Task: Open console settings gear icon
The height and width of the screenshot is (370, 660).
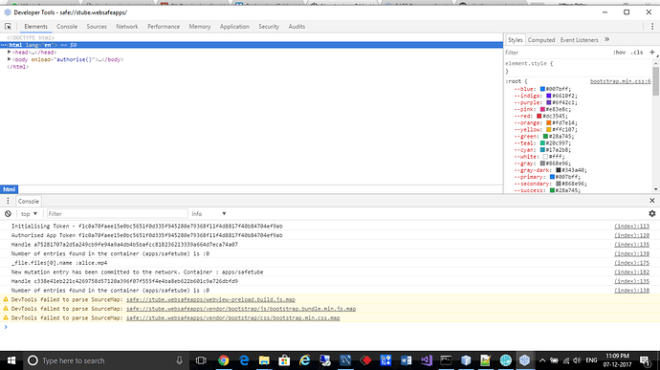Action: [652, 214]
